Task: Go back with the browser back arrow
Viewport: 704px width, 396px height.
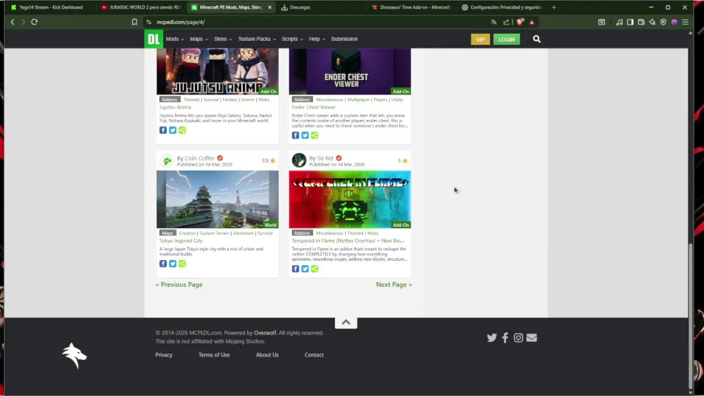Action: 13,22
